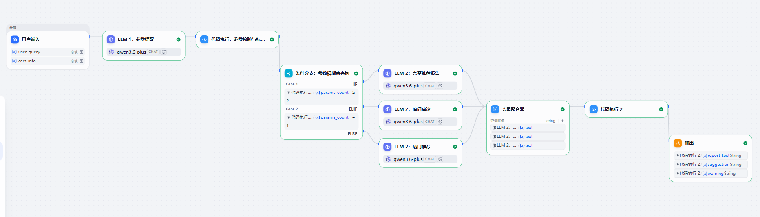Click green status check on LLM 1: 参数提取

178,39
